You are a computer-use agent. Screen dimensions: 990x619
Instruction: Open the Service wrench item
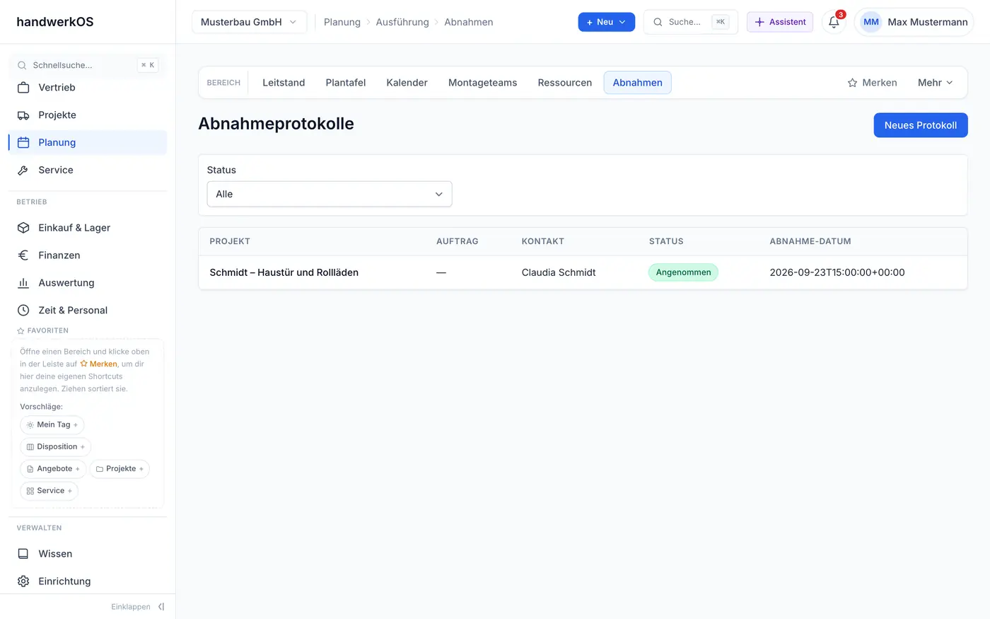pyautogui.click(x=88, y=170)
